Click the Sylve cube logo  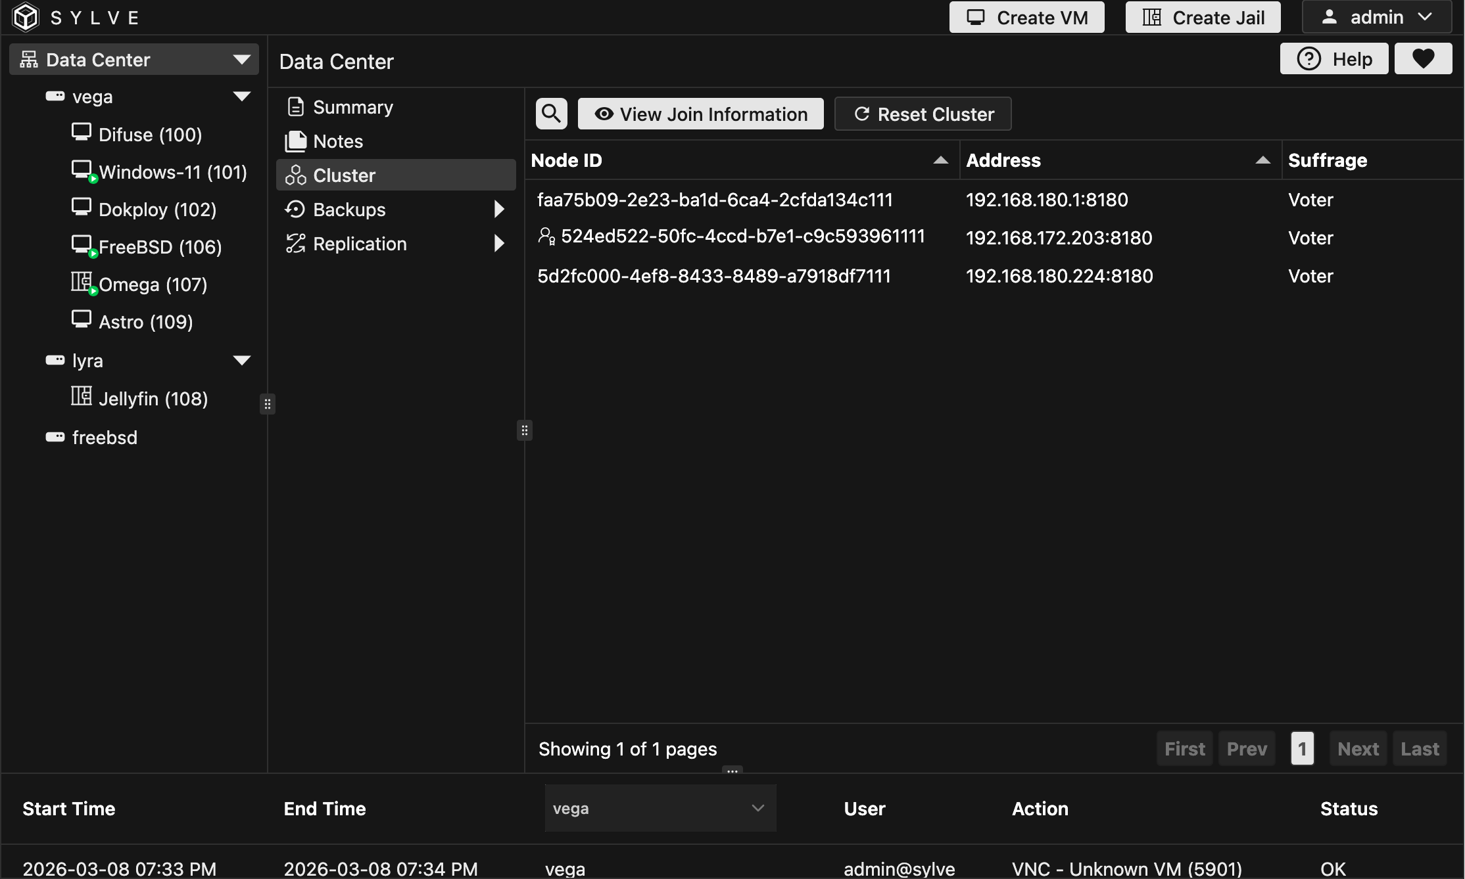[26, 17]
